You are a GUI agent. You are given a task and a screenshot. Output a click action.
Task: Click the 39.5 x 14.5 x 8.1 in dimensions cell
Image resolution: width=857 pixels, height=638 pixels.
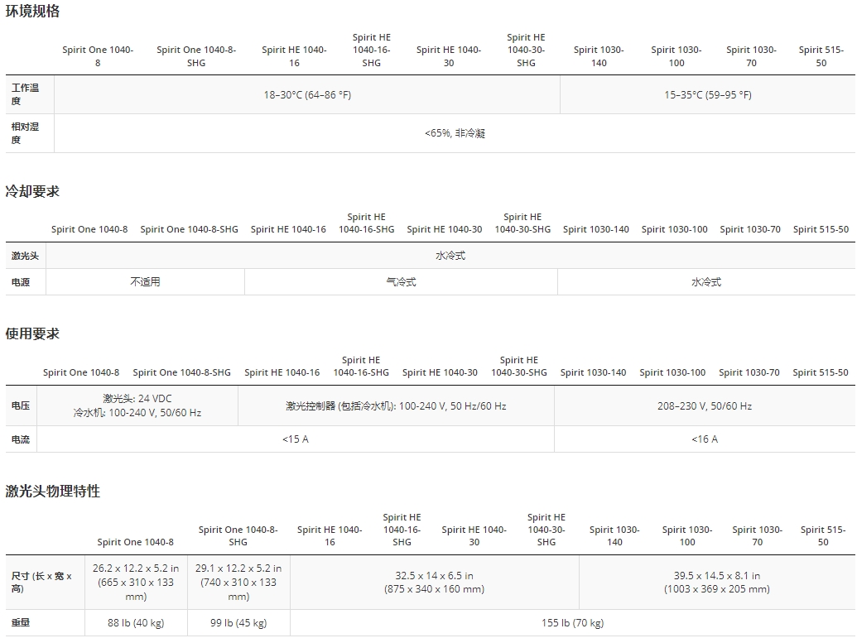[717, 583]
